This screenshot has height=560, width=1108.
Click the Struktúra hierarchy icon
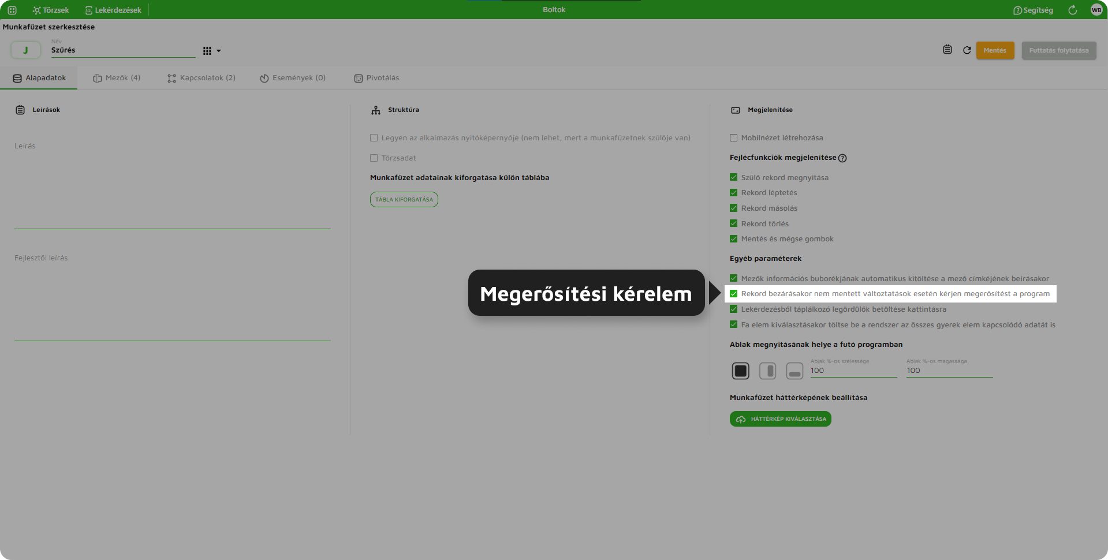point(376,110)
